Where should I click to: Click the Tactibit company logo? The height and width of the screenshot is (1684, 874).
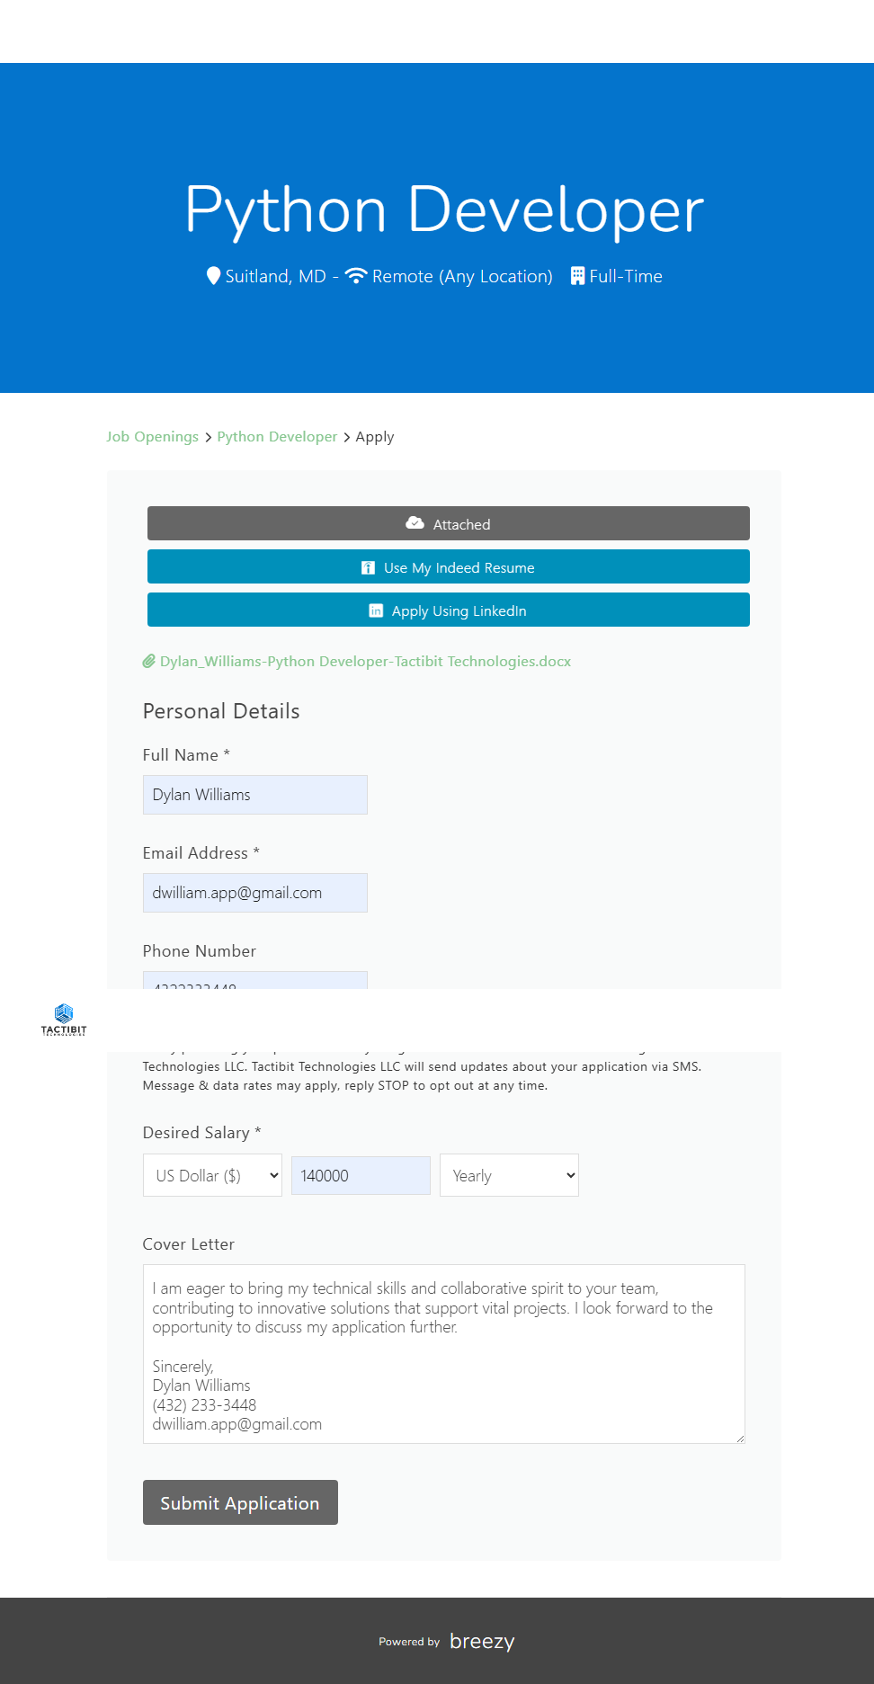64,1020
